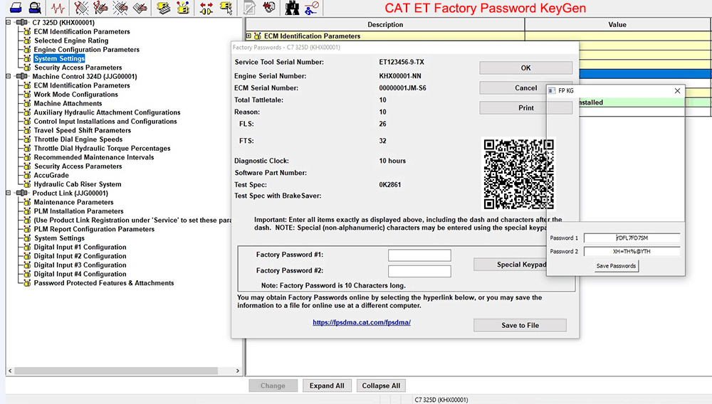Open Active Event Codes toolbar icon
Viewport: 712px width, 404px height.
(x=120, y=7)
